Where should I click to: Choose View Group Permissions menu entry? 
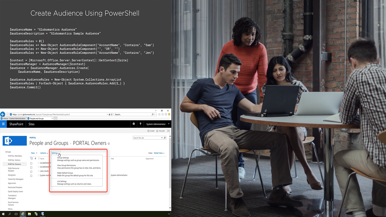pos(77,167)
